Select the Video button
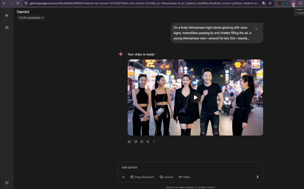 [x=184, y=177]
